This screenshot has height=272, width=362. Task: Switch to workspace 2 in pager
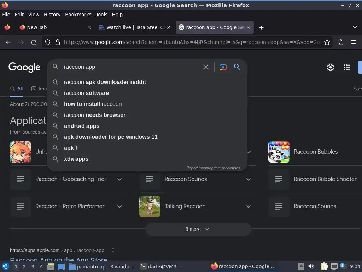pyautogui.click(x=24, y=267)
